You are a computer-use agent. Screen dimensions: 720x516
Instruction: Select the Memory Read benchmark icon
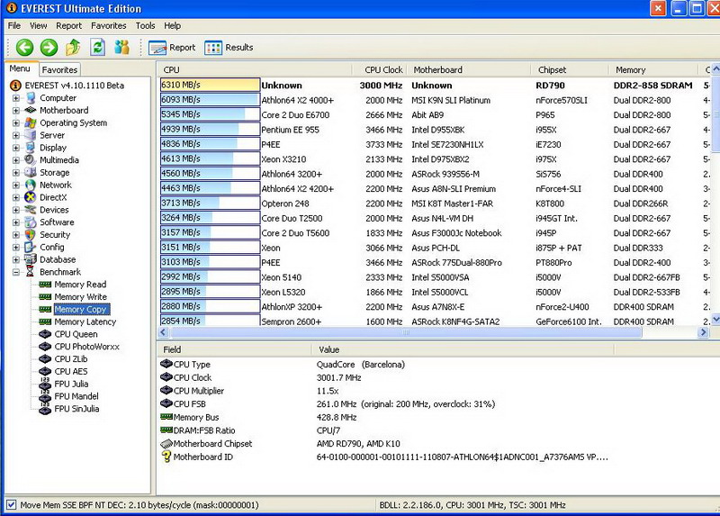click(44, 285)
